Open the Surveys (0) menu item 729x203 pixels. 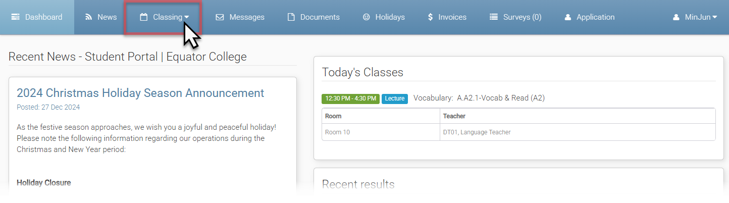click(x=522, y=17)
